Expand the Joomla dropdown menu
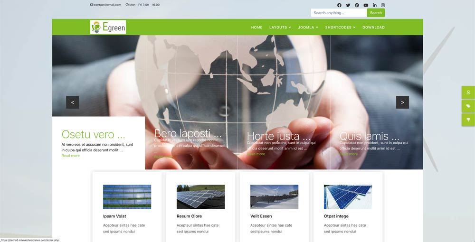Screen dimensions: 475x242 coord(308,28)
